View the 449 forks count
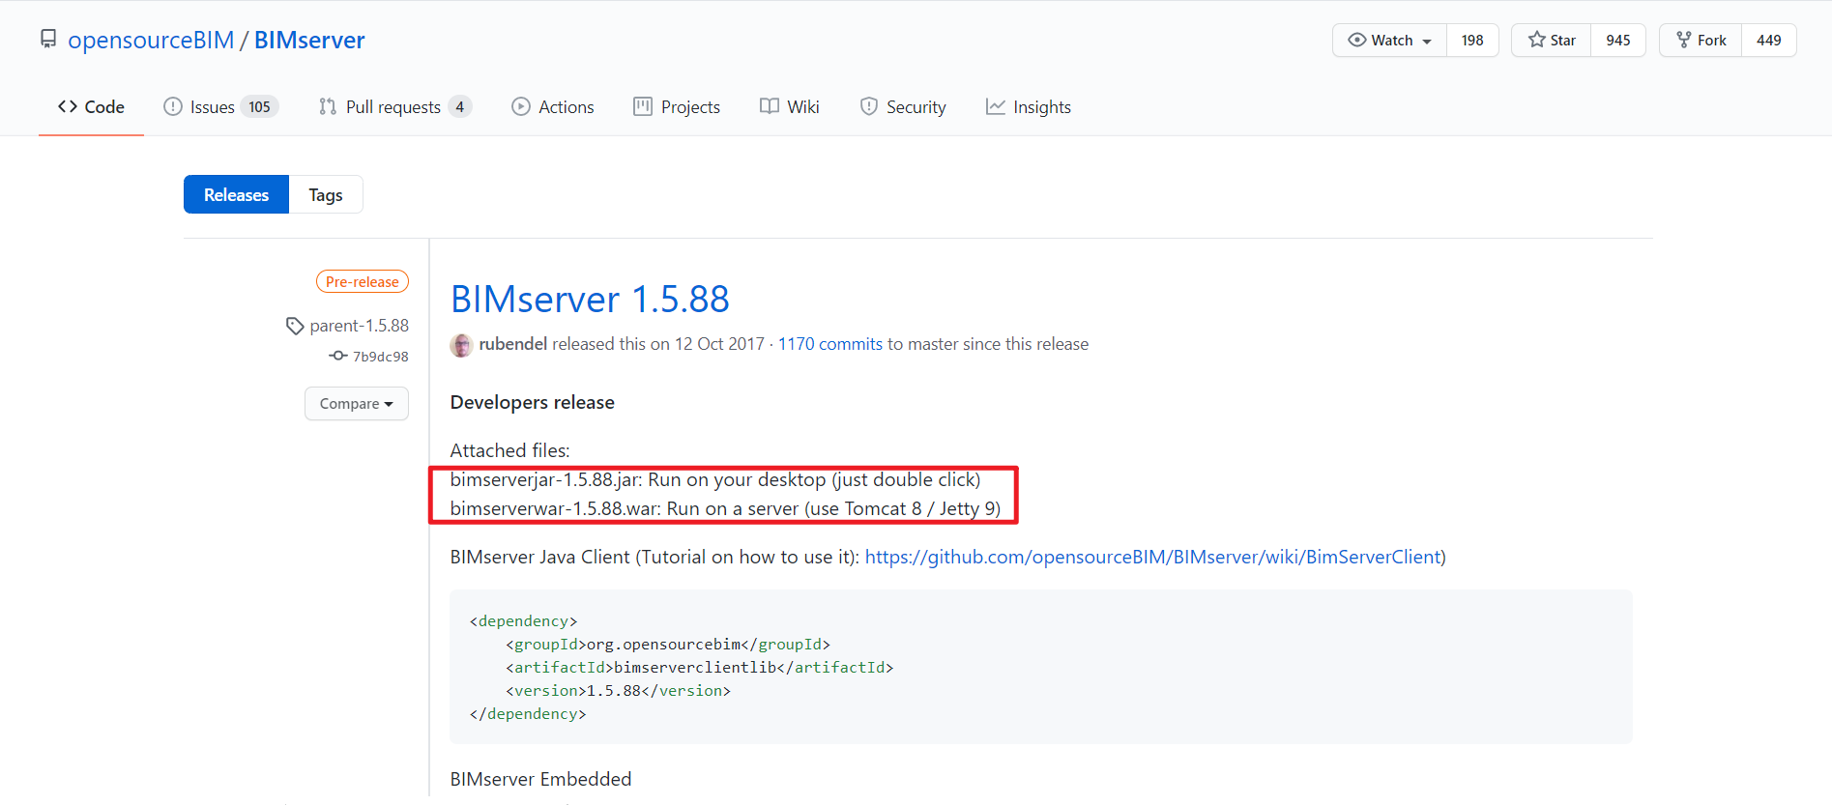This screenshot has height=805, width=1832. [1769, 40]
